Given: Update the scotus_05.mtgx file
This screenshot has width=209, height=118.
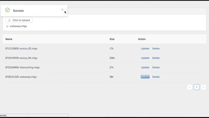Looking at the screenshot, I should (x=145, y=49).
